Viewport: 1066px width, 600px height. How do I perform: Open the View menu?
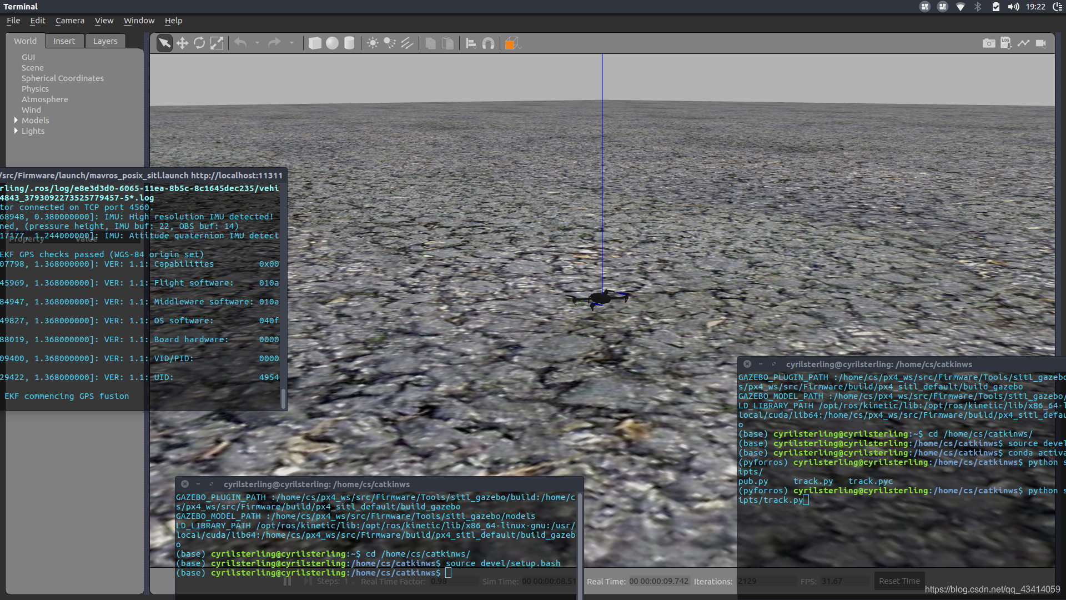104,21
